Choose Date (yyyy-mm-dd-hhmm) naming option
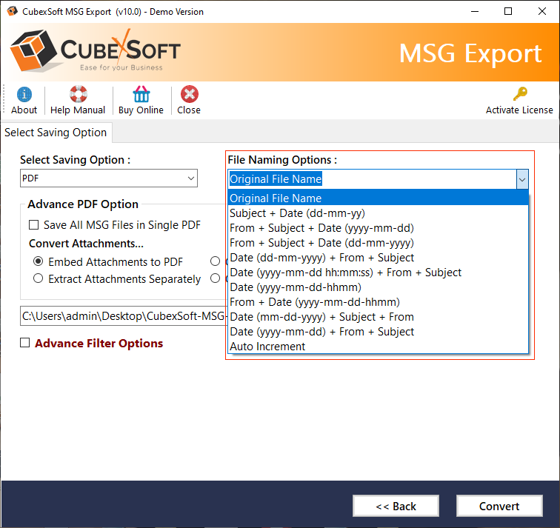Image resolution: width=560 pixels, height=528 pixels. click(x=378, y=287)
